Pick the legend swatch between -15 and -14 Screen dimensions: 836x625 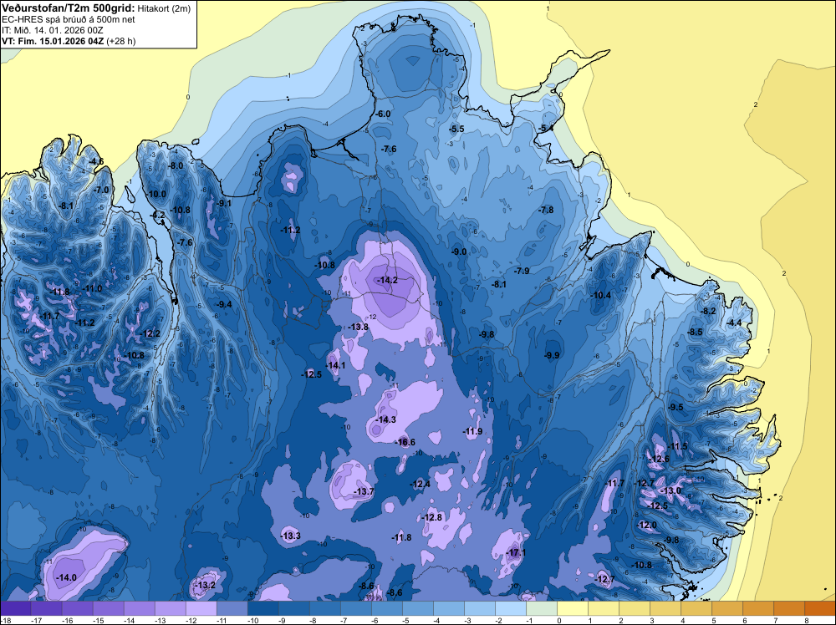click(x=109, y=608)
